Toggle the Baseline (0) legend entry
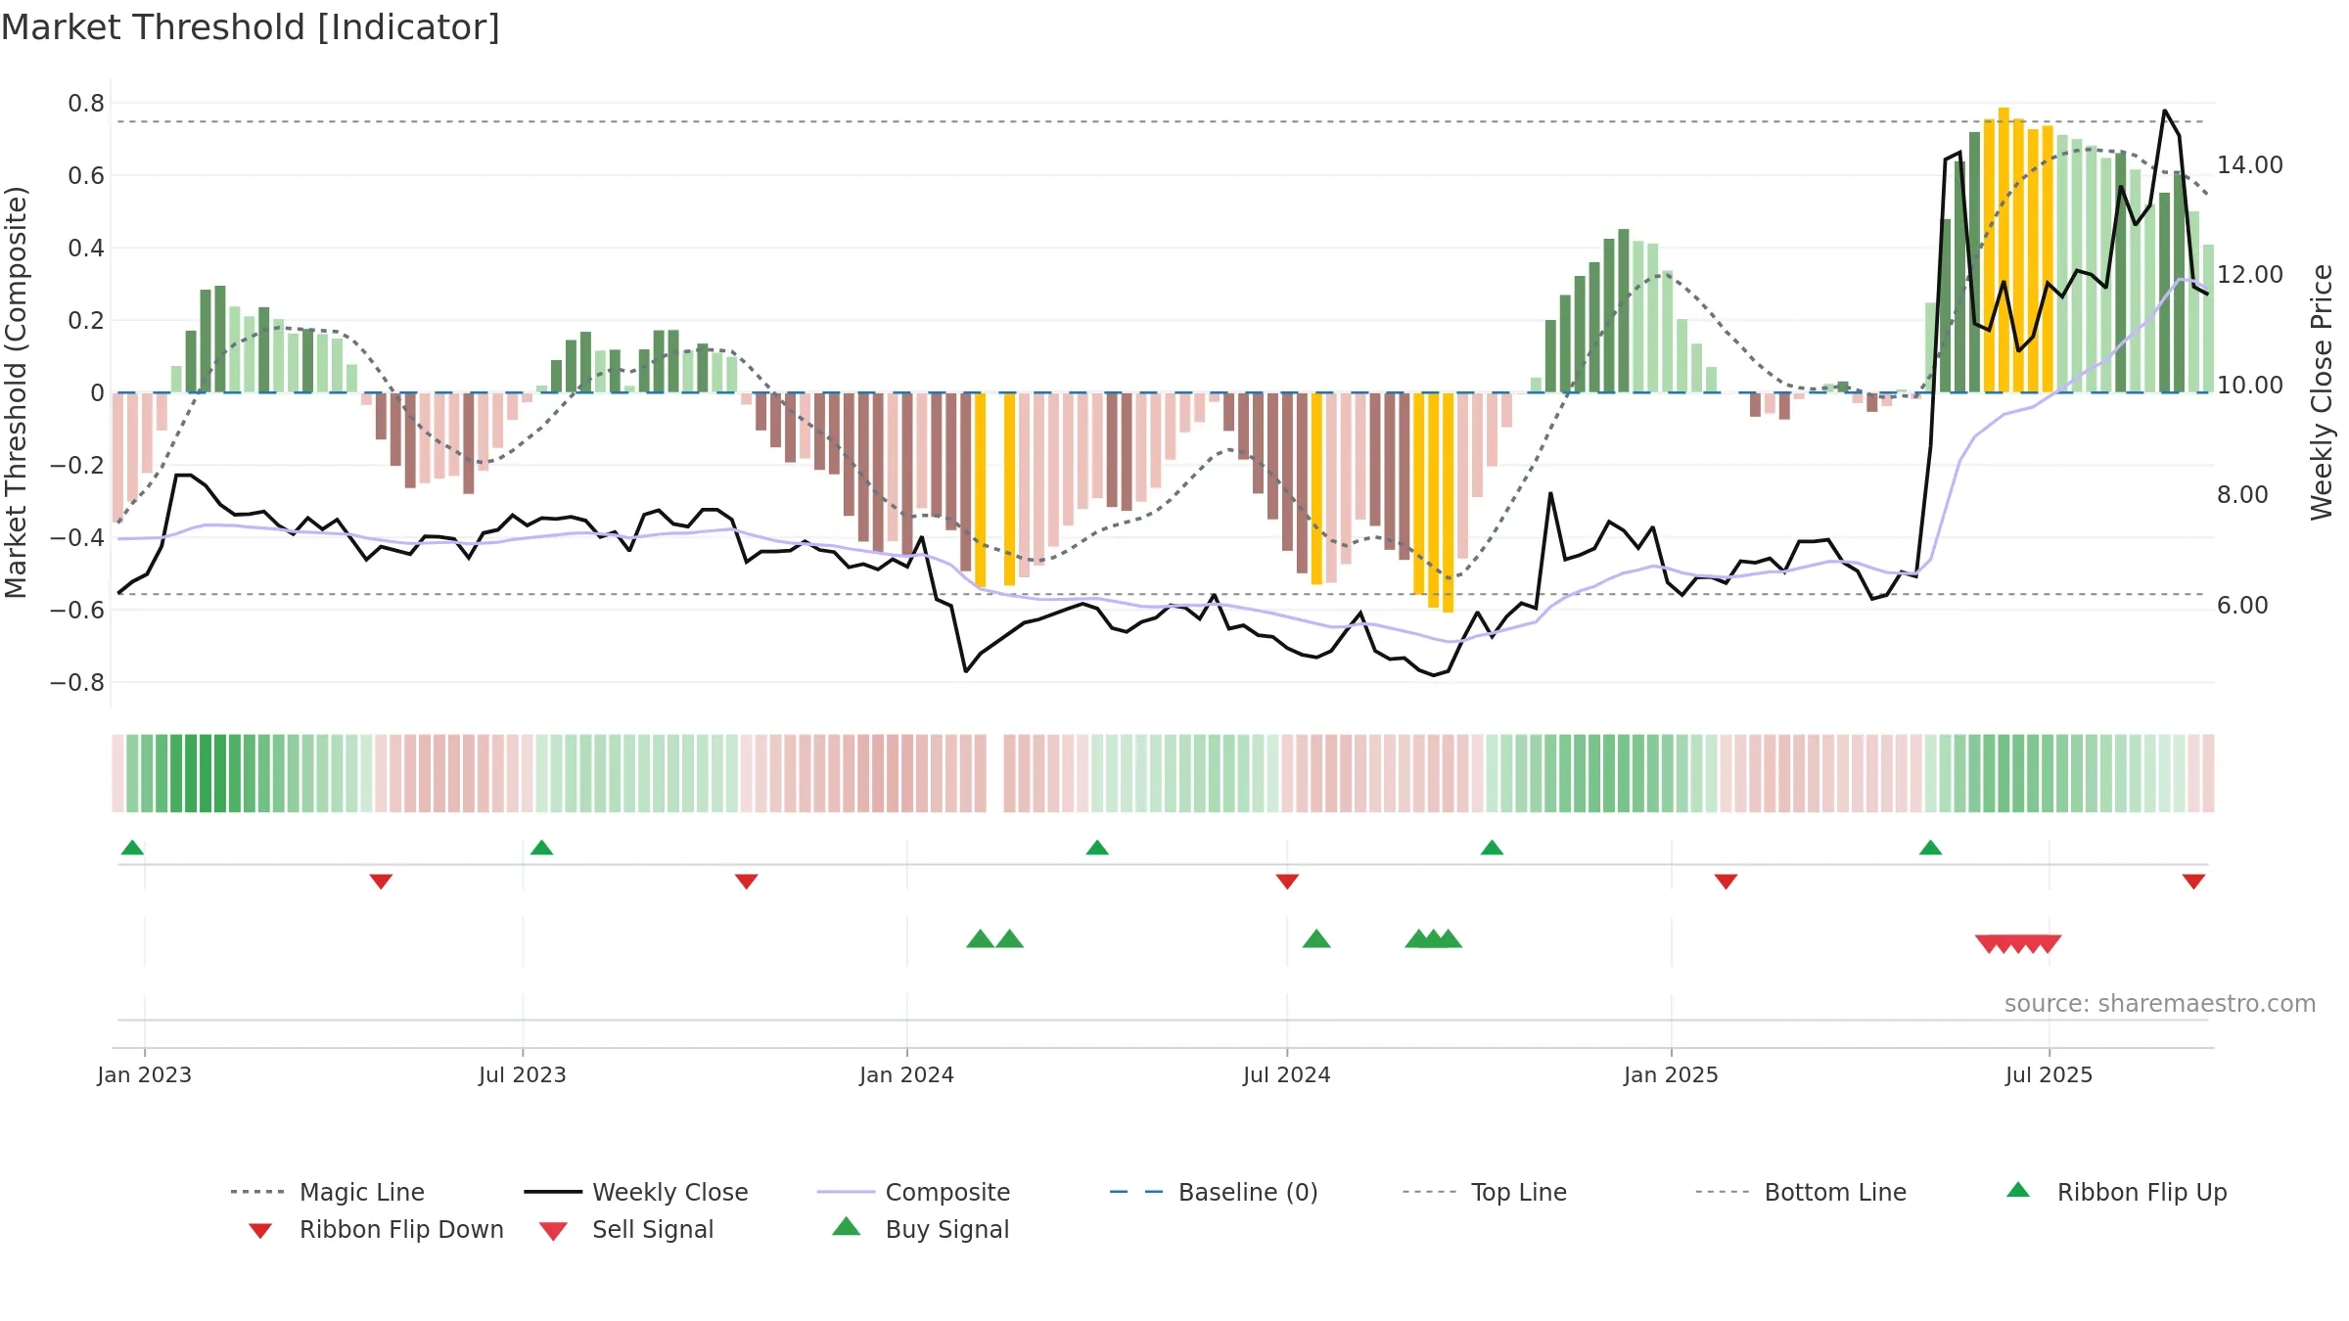The width and height of the screenshot is (2349, 1321). click(1214, 1192)
